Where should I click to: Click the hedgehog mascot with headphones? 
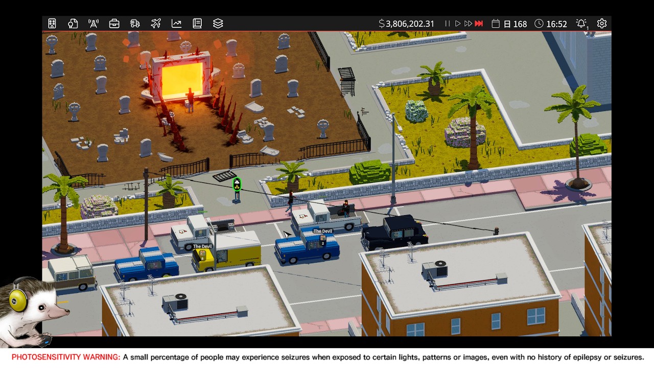point(32,313)
